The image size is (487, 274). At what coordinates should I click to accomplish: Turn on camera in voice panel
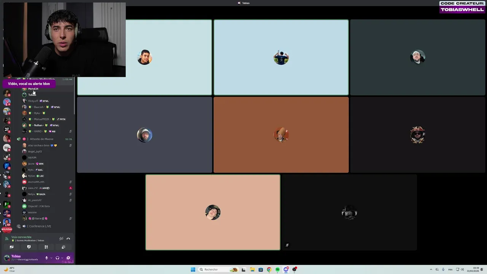coord(11,247)
